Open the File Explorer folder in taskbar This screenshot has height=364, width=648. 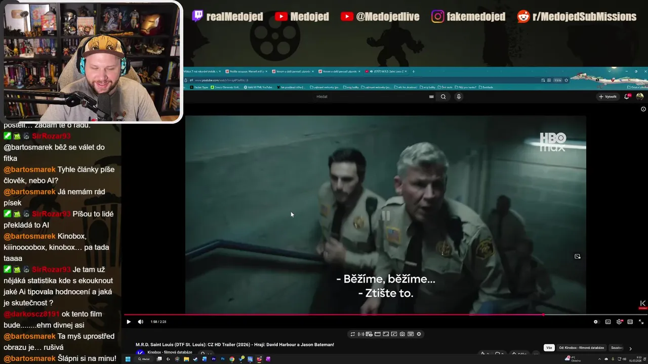pos(186,359)
